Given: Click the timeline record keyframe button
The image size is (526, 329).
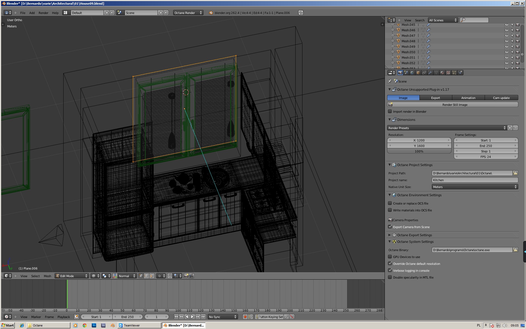Looking at the screenshot, I should coord(245,317).
